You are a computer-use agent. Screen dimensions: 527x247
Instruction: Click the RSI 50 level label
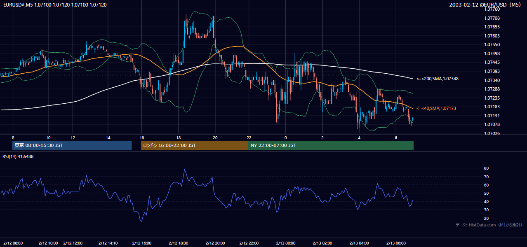click(x=486, y=193)
